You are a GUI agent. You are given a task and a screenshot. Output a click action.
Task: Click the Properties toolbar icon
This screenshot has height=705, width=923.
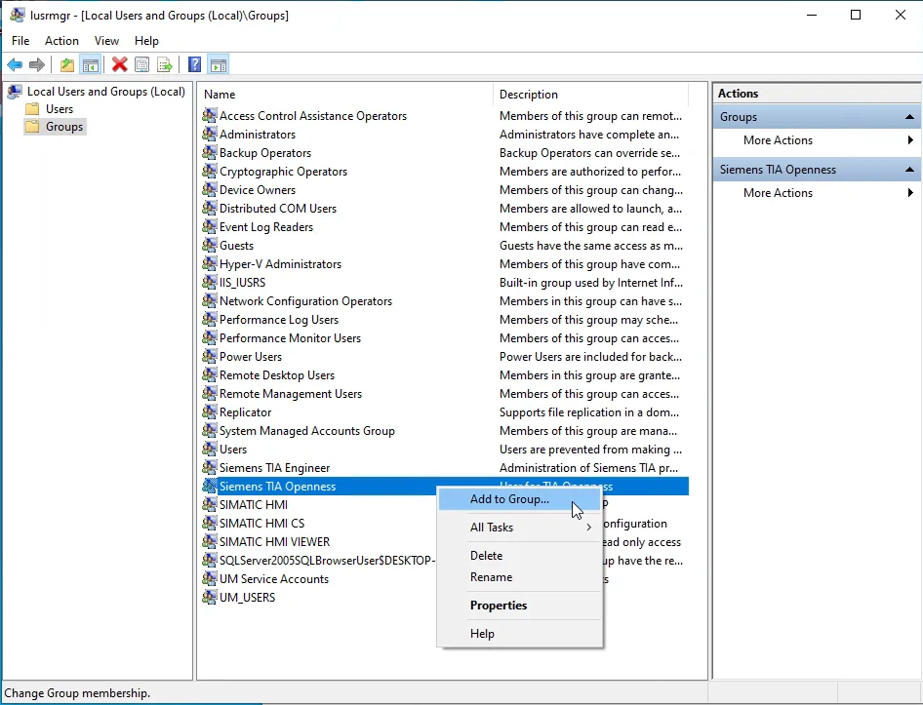[141, 64]
